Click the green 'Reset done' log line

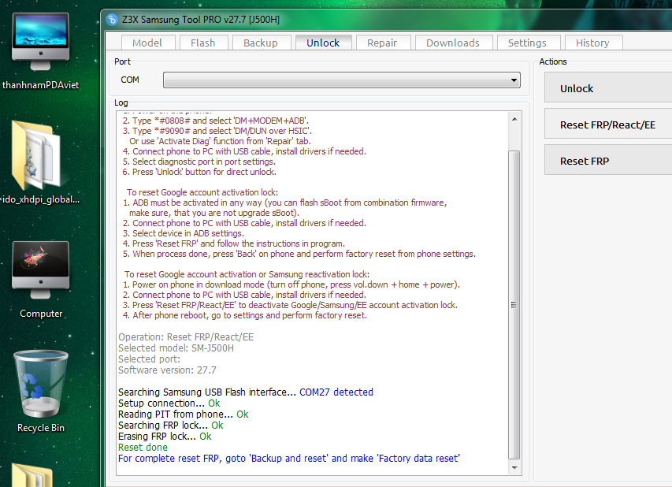pos(143,447)
